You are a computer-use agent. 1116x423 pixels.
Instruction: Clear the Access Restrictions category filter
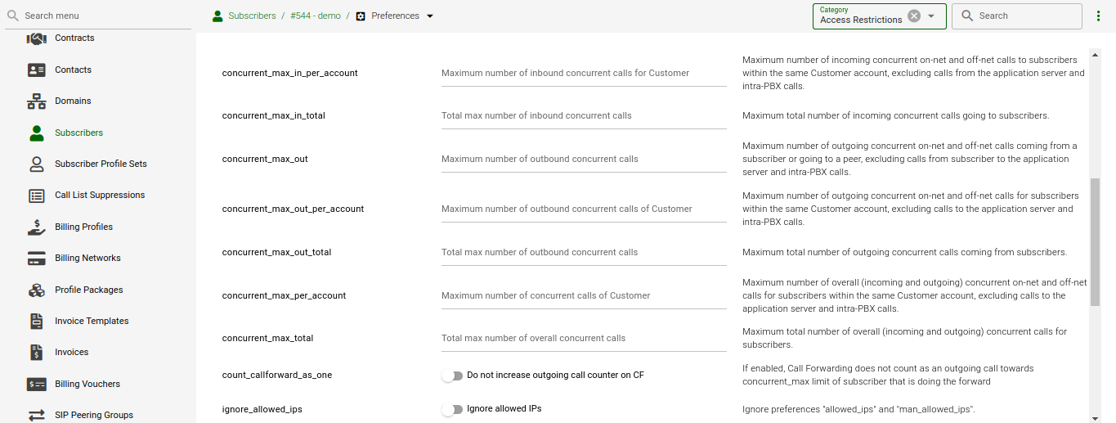(914, 16)
